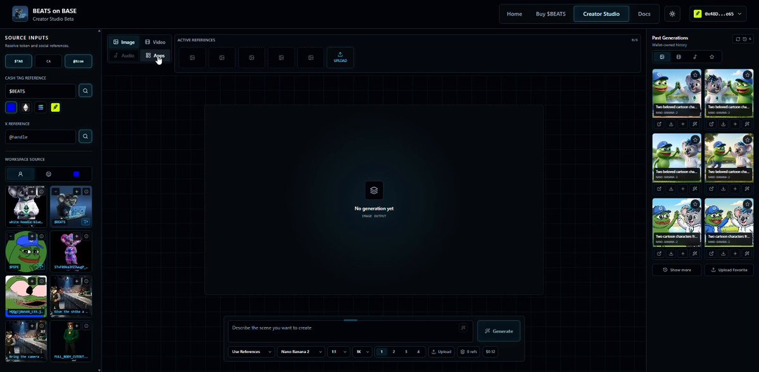Image resolution: width=759 pixels, height=372 pixels.
Task: Select the lime green pencil chain icon
Action: [56, 107]
